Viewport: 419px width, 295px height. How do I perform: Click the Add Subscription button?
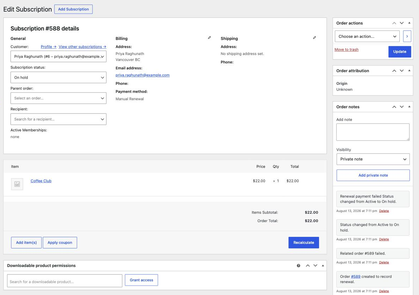point(74,9)
